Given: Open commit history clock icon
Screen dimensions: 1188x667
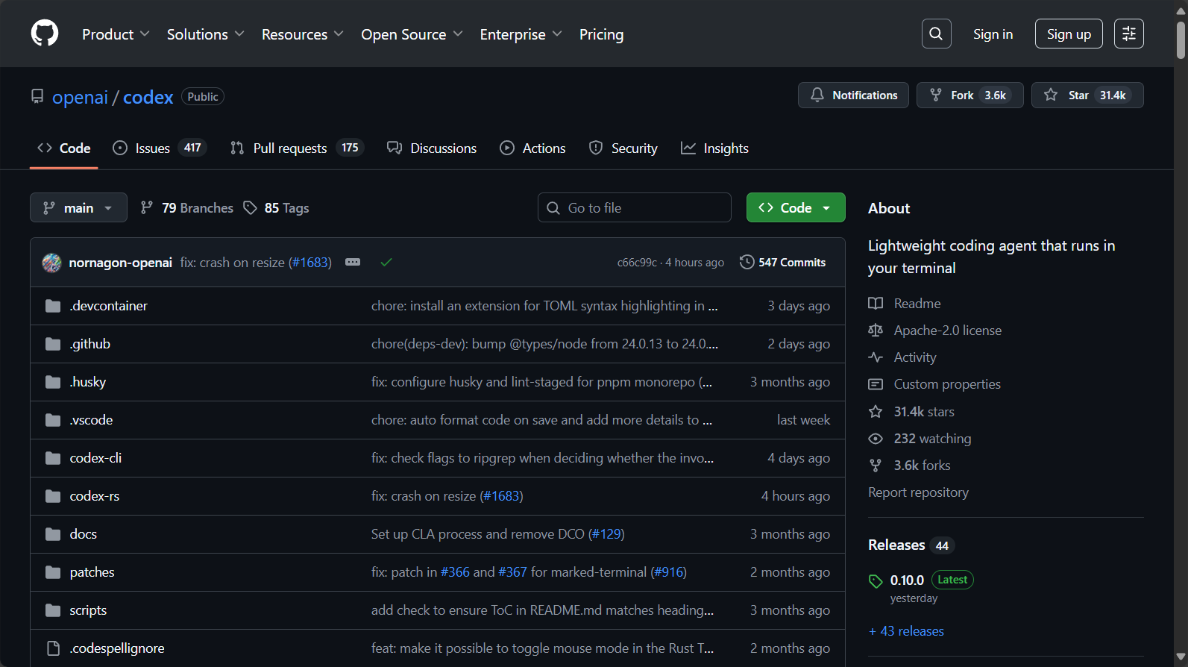Looking at the screenshot, I should [747, 262].
